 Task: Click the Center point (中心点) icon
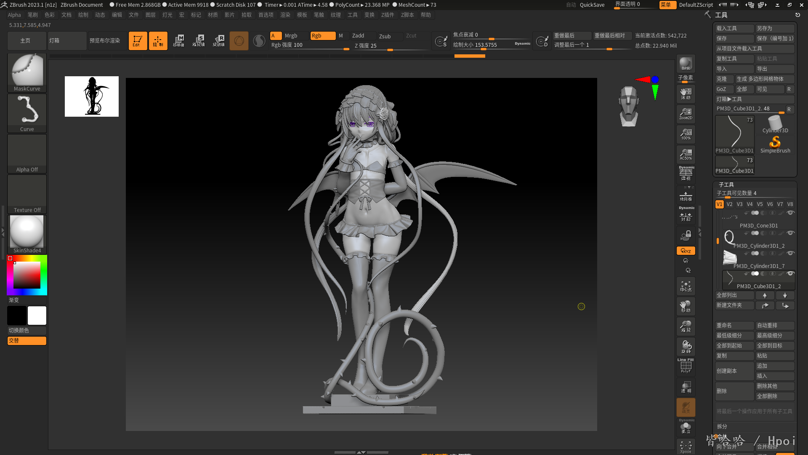[x=686, y=286]
